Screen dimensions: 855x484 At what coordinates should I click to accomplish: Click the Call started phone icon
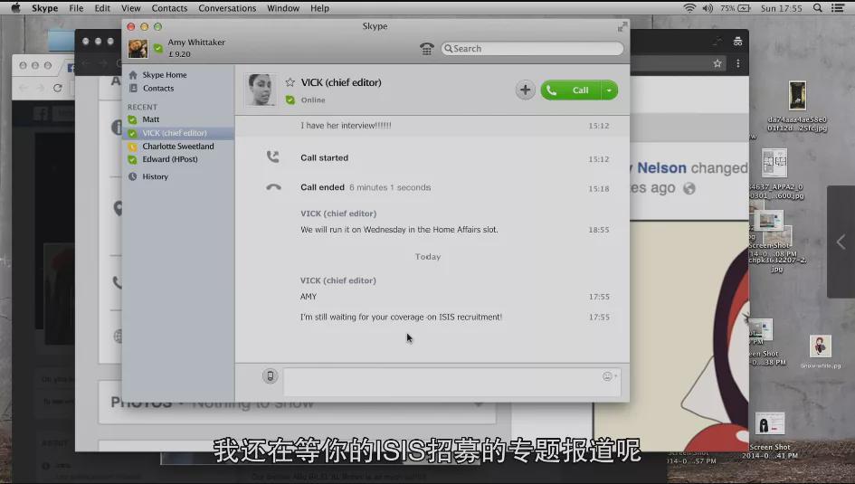(272, 157)
